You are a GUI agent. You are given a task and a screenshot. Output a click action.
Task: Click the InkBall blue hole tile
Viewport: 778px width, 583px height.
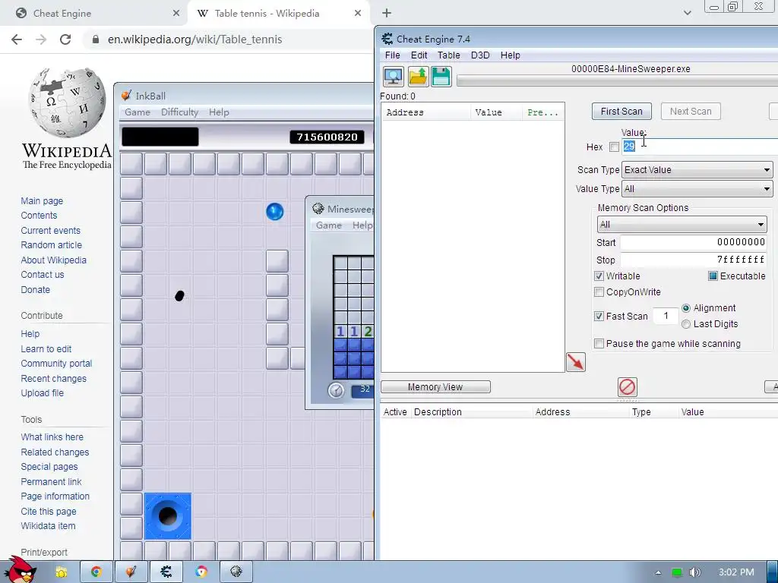point(168,516)
